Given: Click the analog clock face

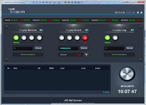Looking at the screenshot, I should (x=127, y=74).
